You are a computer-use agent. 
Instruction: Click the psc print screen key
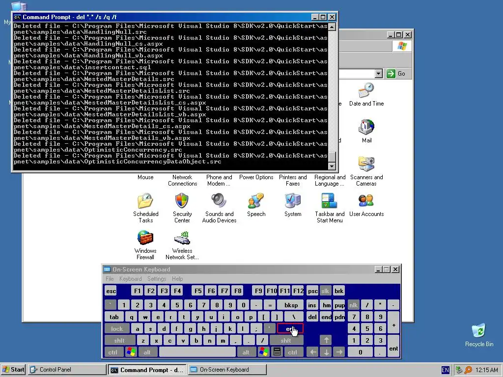click(x=313, y=291)
